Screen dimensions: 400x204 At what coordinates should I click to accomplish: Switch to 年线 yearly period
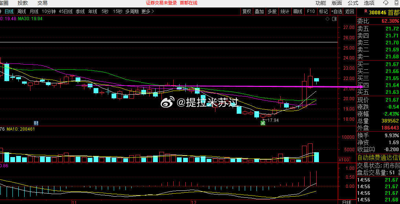coord(92,11)
